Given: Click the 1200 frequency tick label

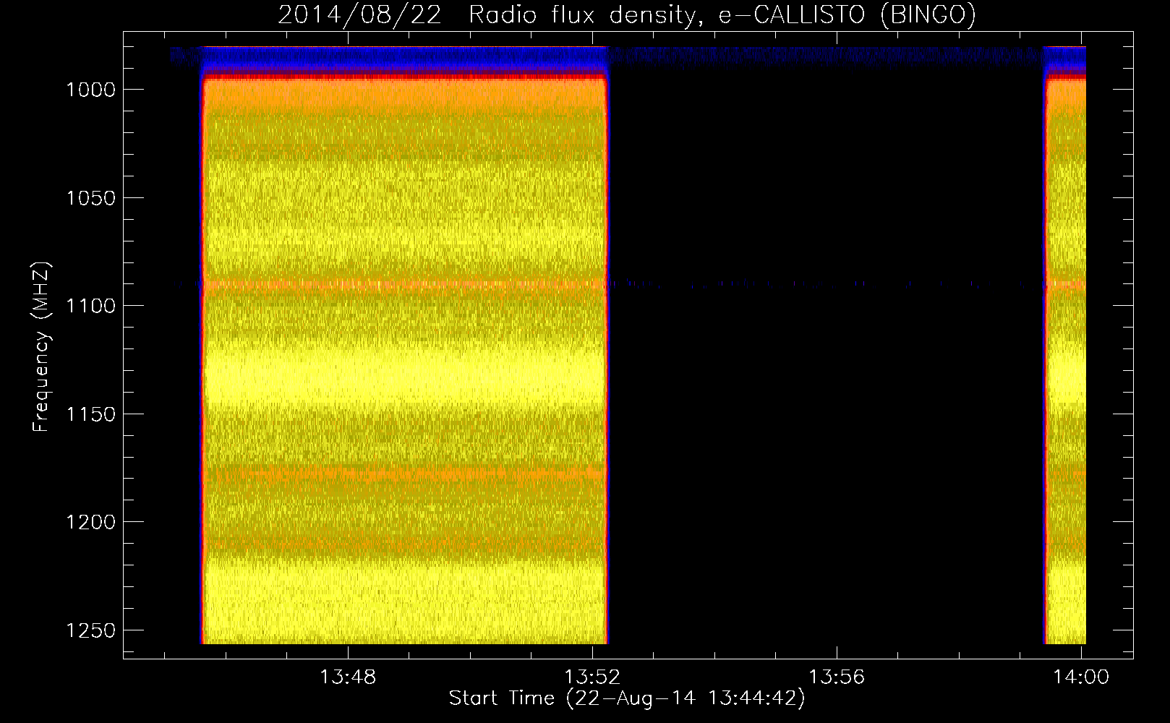Looking at the screenshot, I should 90,522.
